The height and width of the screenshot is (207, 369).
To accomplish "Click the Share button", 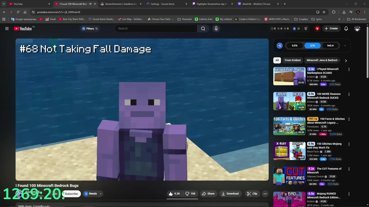I will tap(208, 194).
